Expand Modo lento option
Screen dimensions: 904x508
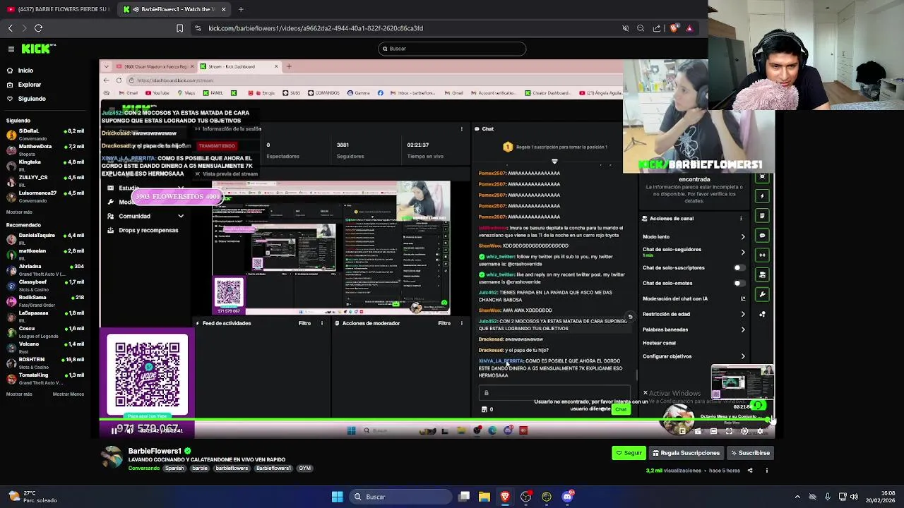coord(694,237)
